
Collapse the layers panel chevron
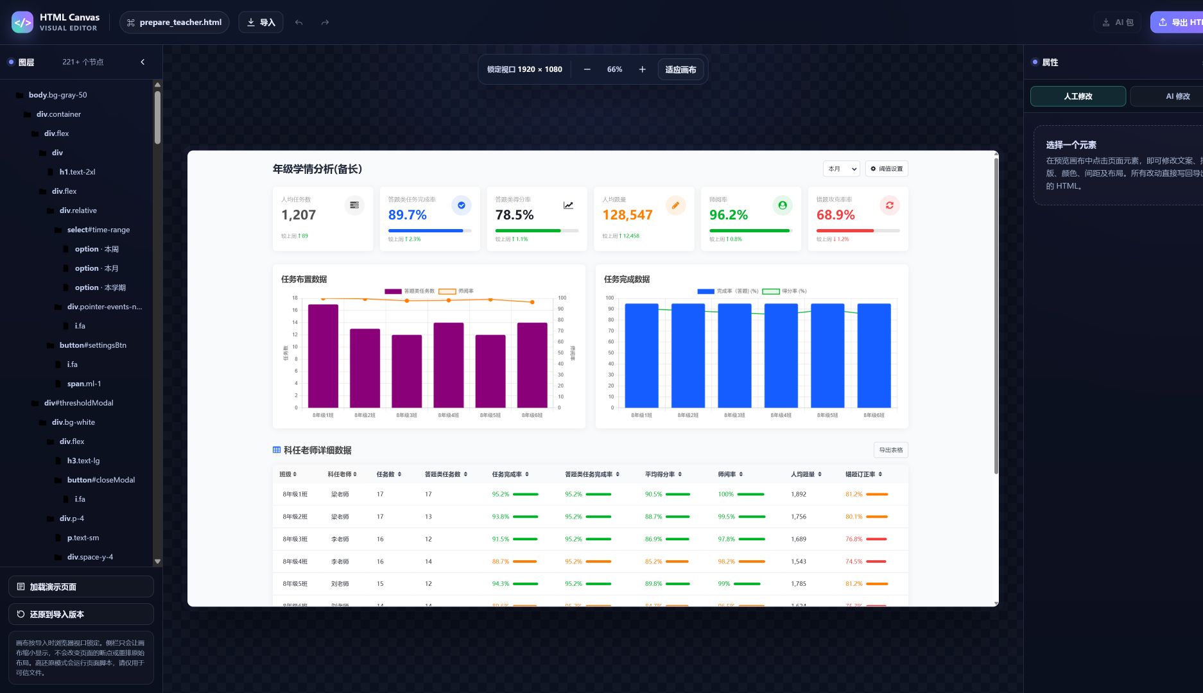coord(143,62)
